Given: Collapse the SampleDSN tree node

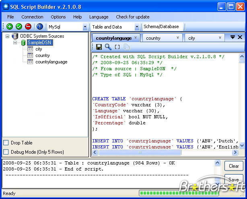Looking at the screenshot, I should coord(15,43).
